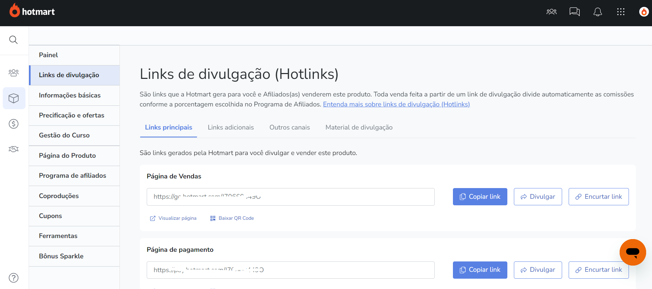Click Divulgar for Página de pagamento
Image resolution: width=652 pixels, height=289 pixels.
[538, 270]
